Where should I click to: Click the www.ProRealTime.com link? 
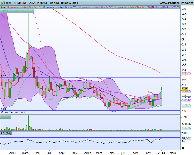[x=176, y=3]
